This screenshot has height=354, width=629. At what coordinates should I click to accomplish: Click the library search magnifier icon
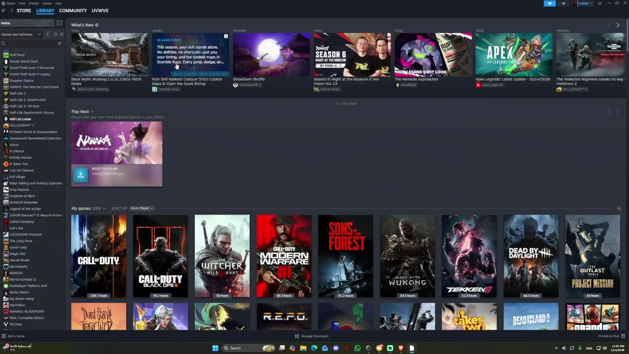point(3,44)
